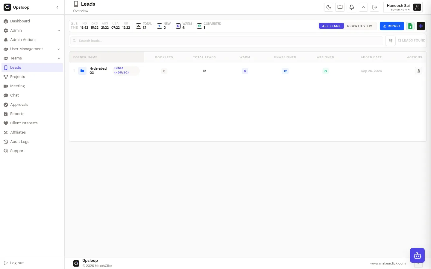Click the Reports document icon
Viewport: 431px width, 269px height.
tap(6, 114)
